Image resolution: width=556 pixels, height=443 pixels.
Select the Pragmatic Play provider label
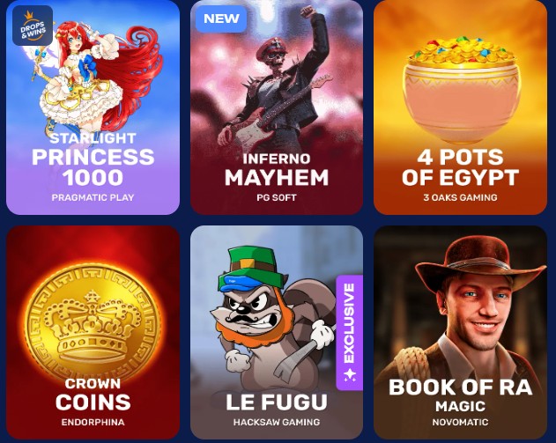pos(93,197)
